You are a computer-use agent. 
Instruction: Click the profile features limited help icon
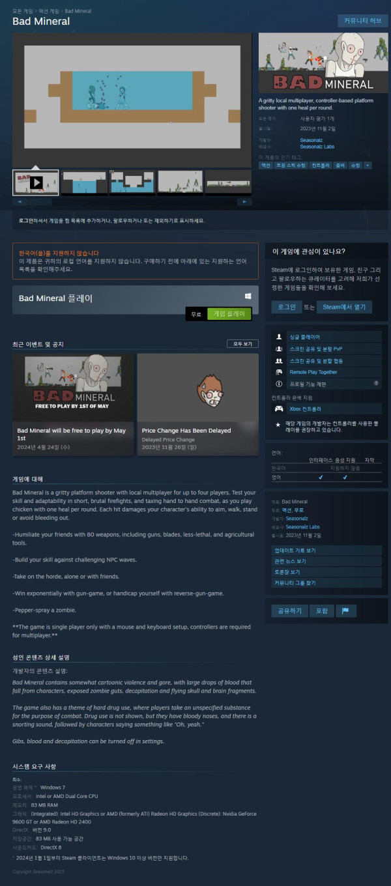click(x=376, y=384)
